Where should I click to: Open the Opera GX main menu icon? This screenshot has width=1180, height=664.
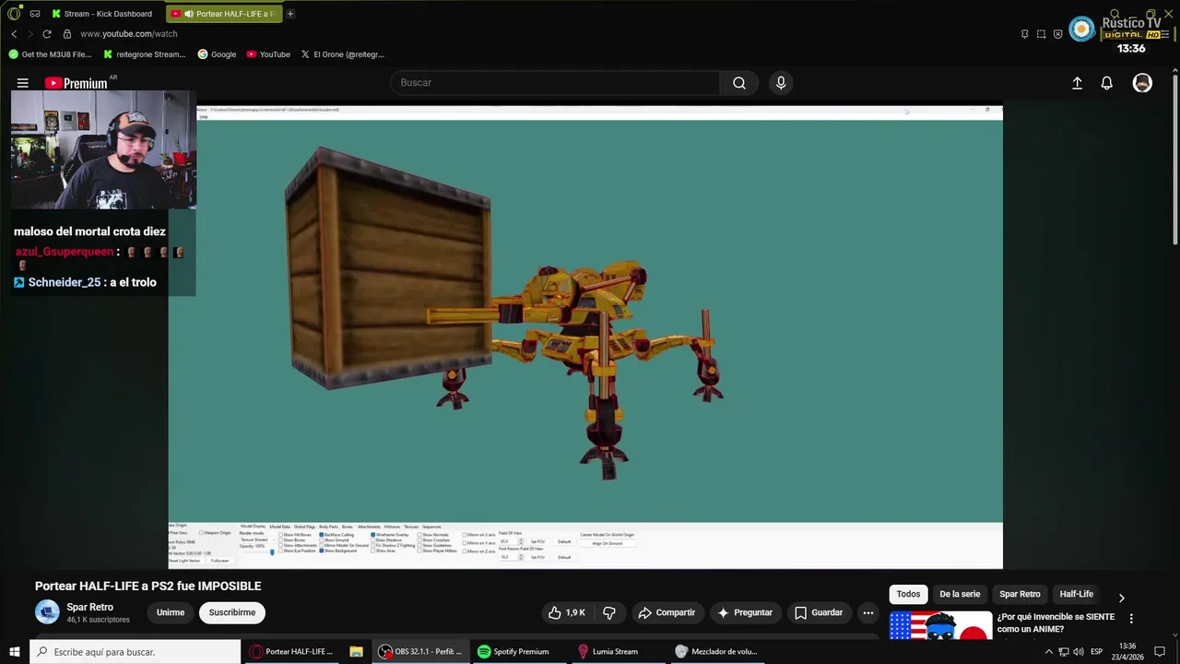13,14
